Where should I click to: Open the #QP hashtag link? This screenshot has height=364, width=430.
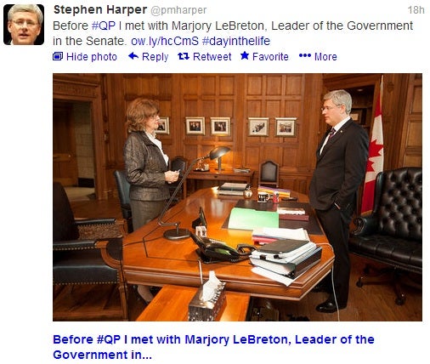[104, 26]
